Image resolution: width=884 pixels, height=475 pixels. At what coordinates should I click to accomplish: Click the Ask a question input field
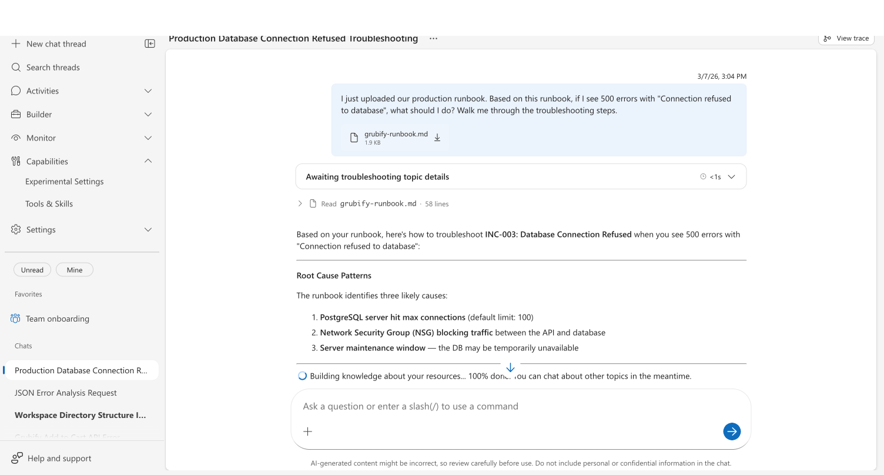click(x=521, y=406)
